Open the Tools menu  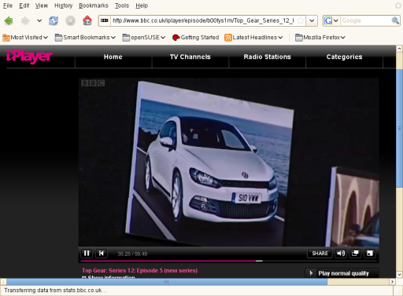click(x=122, y=5)
